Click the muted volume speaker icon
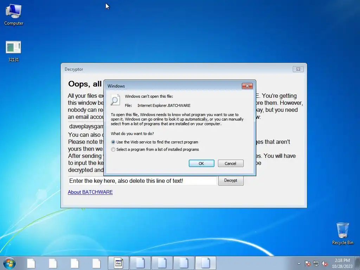This screenshot has width=360, height=270. click(324, 263)
